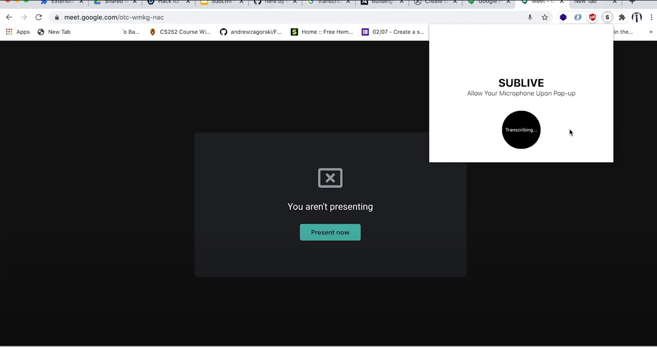Viewport: 657px width, 347px height.
Task: Click the crossed-out presentation screen icon
Action: point(330,178)
